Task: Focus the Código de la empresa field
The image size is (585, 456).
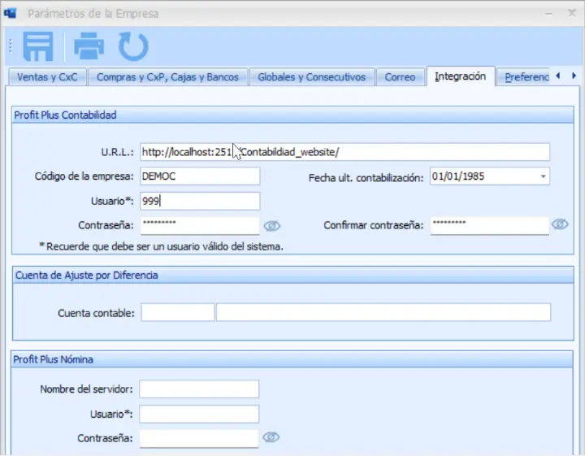Action: 199,176
